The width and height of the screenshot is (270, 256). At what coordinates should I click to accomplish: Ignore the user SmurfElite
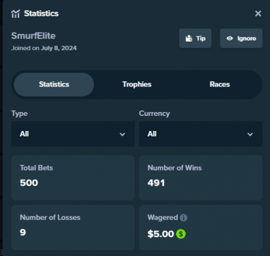[241, 38]
